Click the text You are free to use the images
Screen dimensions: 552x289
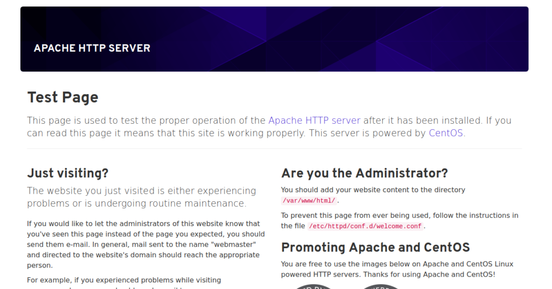(397, 269)
